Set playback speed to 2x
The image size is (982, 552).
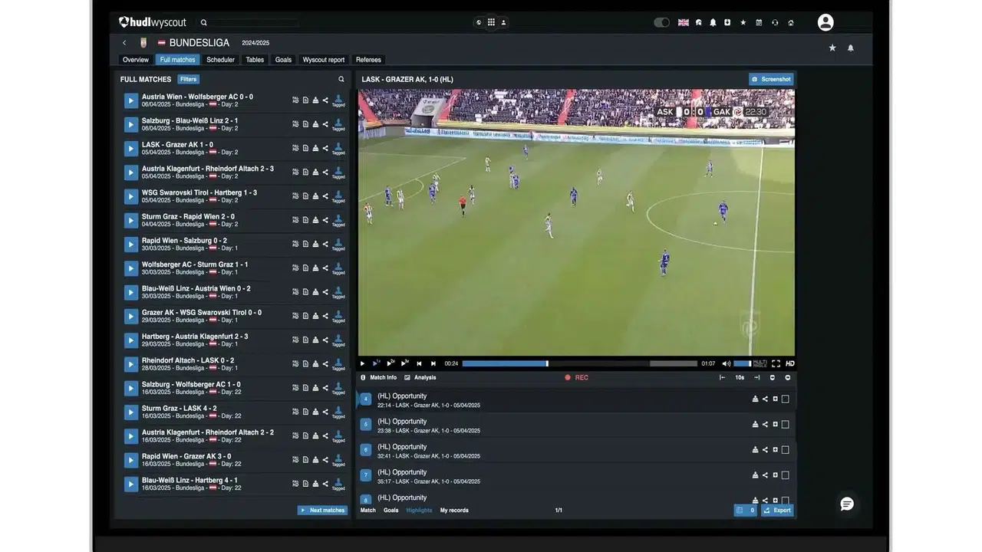tap(390, 363)
